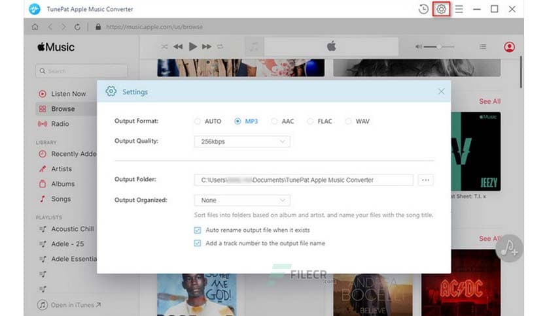Open the Adele - 25 playlist
Image resolution: width=547 pixels, height=316 pixels.
(66, 244)
